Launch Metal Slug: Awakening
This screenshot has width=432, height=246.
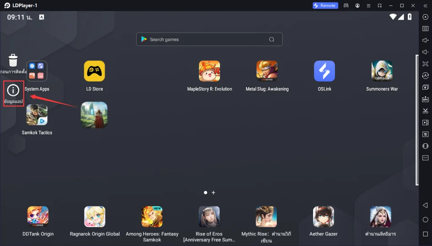267,71
